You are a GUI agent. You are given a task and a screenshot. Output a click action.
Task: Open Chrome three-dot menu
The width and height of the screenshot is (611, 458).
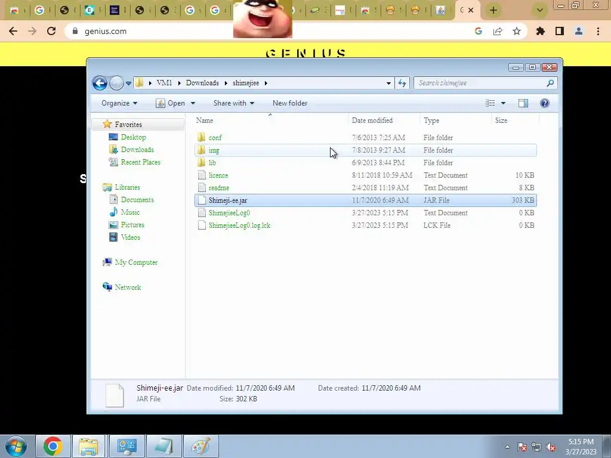click(598, 31)
